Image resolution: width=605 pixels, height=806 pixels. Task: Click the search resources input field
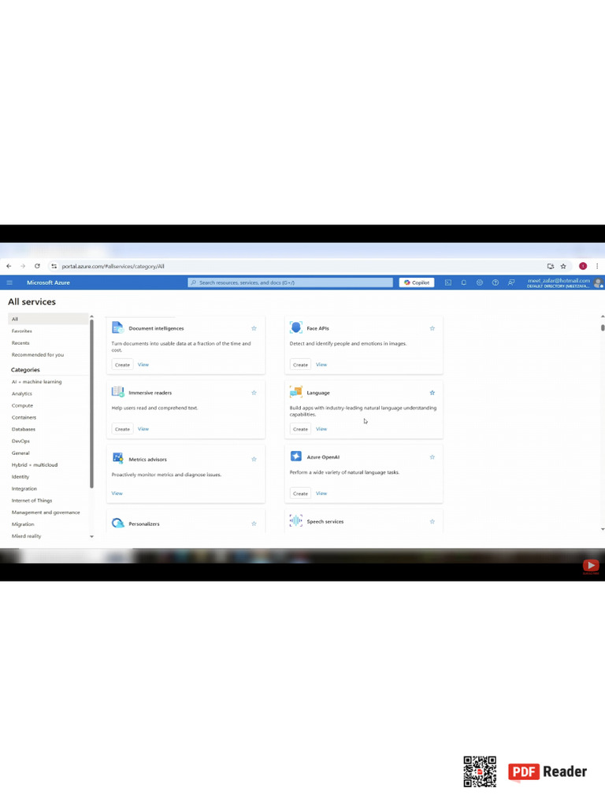coord(290,283)
